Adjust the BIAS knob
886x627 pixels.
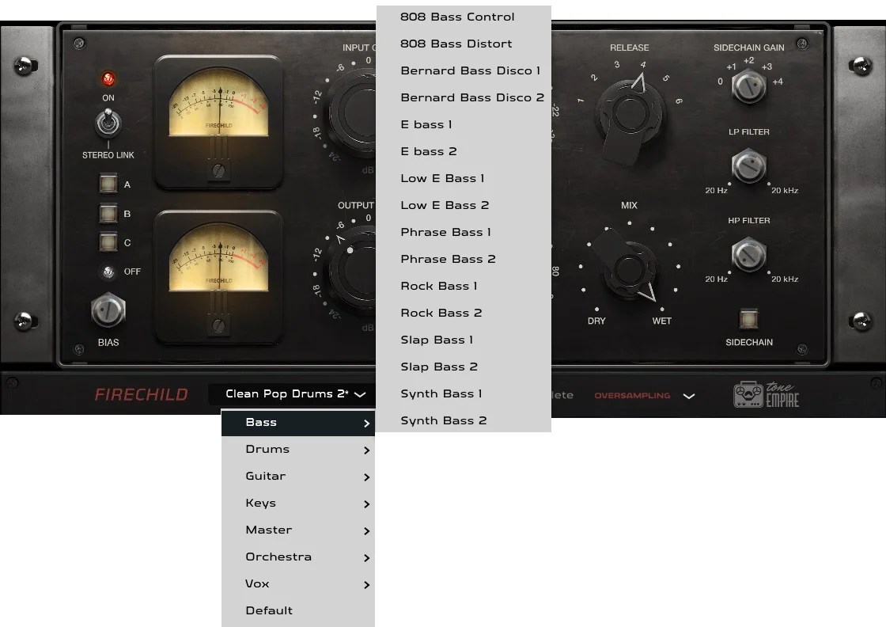pyautogui.click(x=108, y=310)
